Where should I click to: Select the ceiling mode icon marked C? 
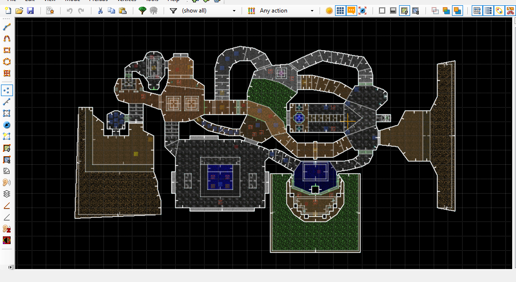click(x=7, y=160)
